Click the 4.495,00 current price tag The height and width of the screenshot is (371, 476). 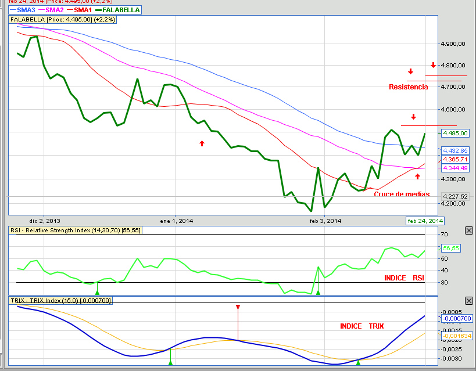point(455,133)
